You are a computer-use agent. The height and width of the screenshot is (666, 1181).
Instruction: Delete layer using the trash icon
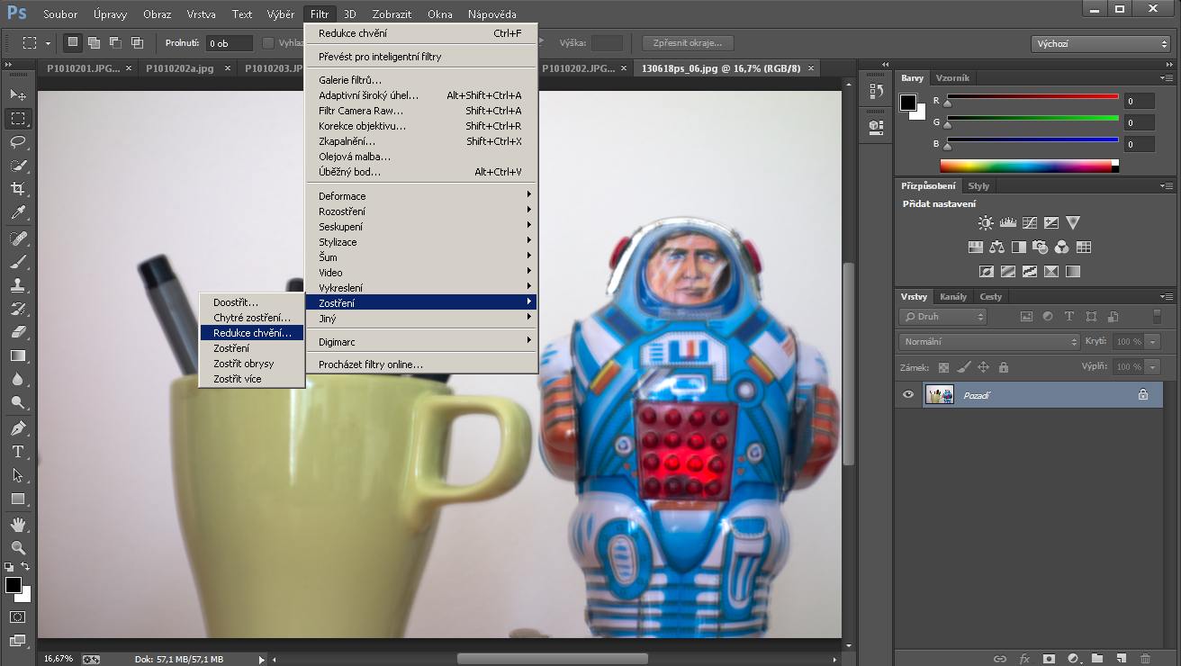[1145, 659]
